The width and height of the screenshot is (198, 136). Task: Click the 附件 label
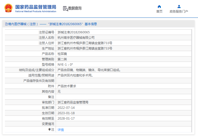pos(51,86)
